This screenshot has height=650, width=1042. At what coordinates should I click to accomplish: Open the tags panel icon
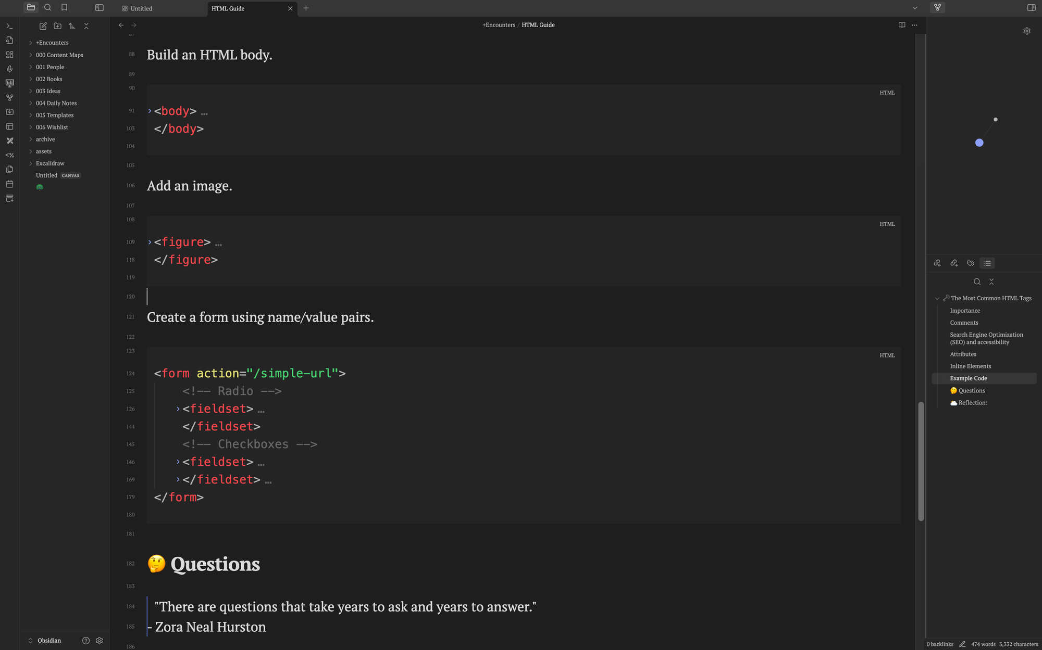970,263
